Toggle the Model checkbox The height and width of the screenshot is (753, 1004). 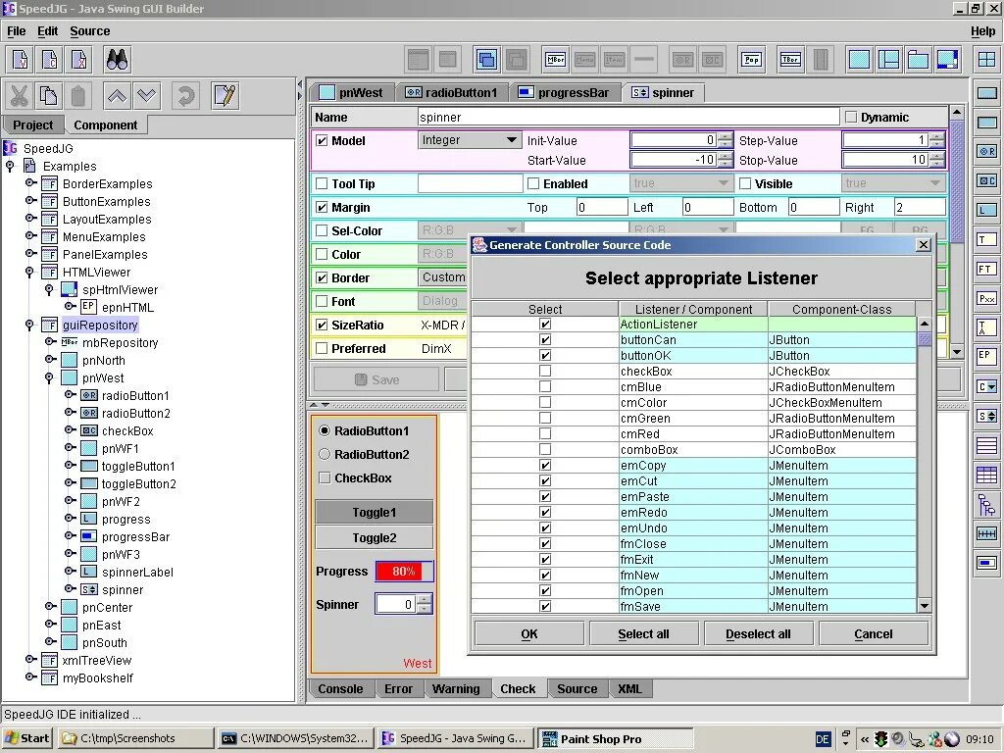322,141
